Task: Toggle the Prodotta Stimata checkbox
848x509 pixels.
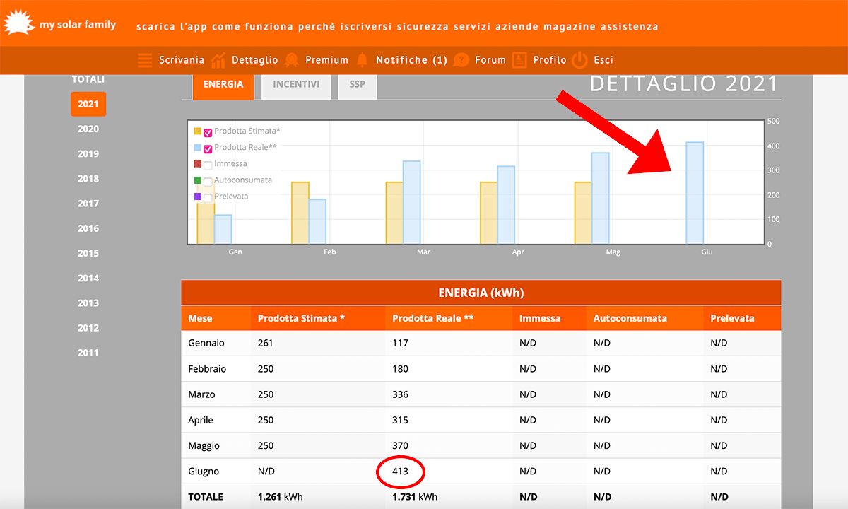Action: point(208,132)
